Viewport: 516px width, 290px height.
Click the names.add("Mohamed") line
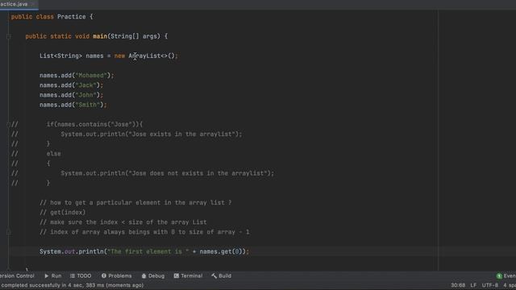(77, 75)
